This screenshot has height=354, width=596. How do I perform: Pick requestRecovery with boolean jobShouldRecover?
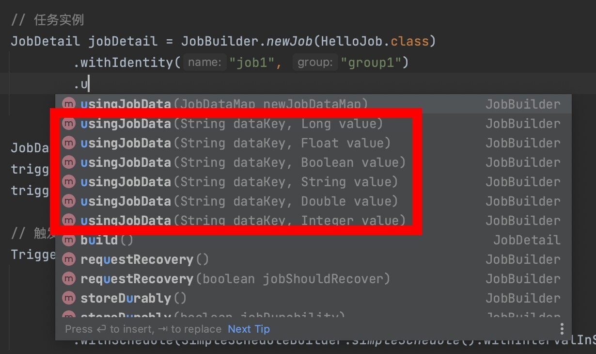coord(235,279)
